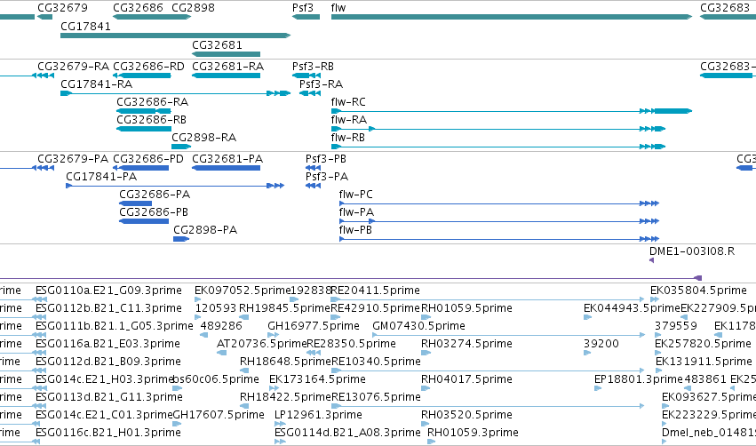Click EST EK097052.5prime
This screenshot has height=446, width=756.
coord(242,291)
